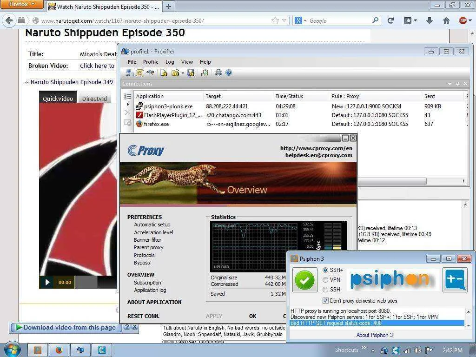Screen dimensions: 476x357
Task: Open About Psiphon 3 link
Action: [374, 335]
